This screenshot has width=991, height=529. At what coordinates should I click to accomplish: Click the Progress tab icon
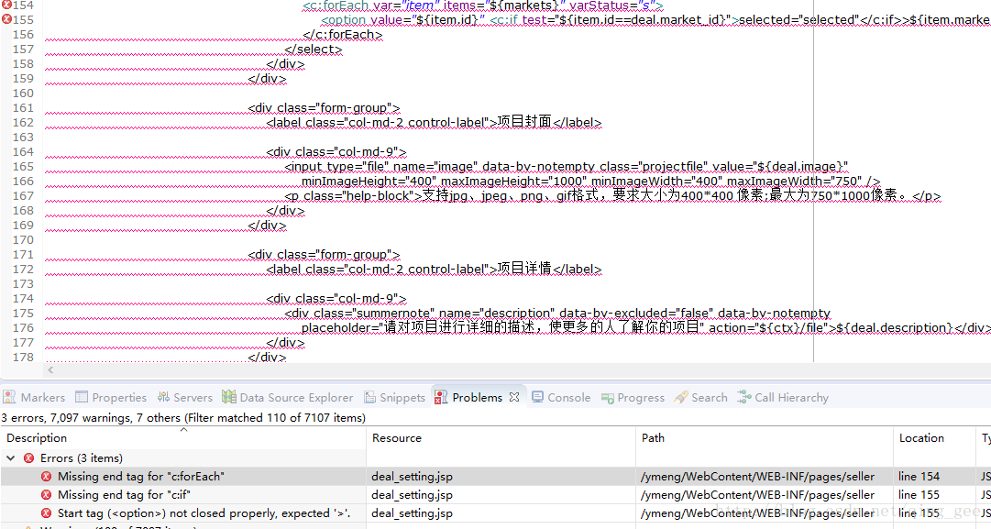608,398
